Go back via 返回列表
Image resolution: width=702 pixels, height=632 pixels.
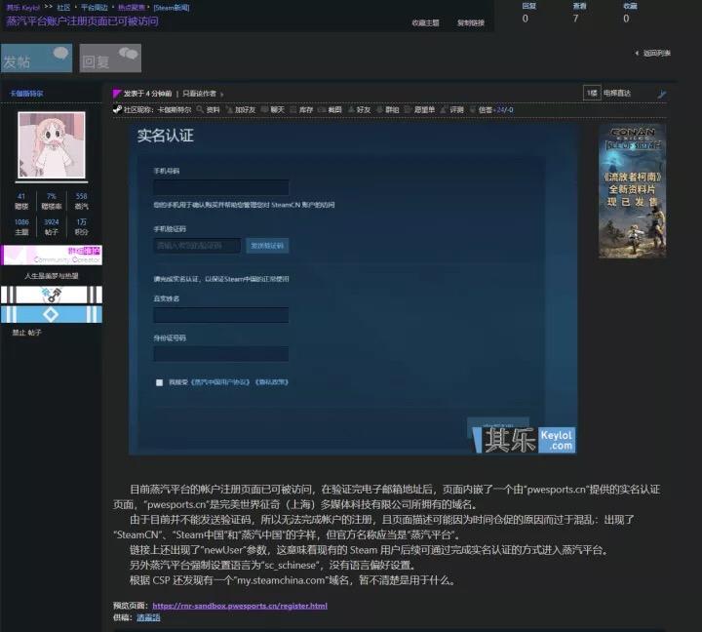click(652, 53)
